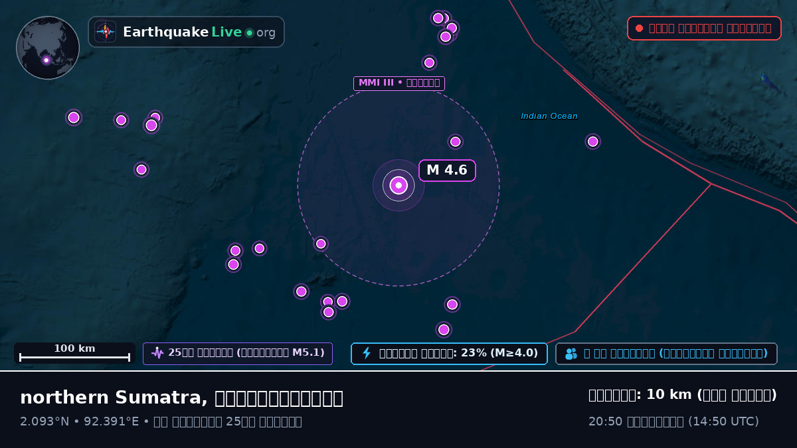Click the people icon in reports badge
Viewport: 797px width, 448px height.
[571, 354]
